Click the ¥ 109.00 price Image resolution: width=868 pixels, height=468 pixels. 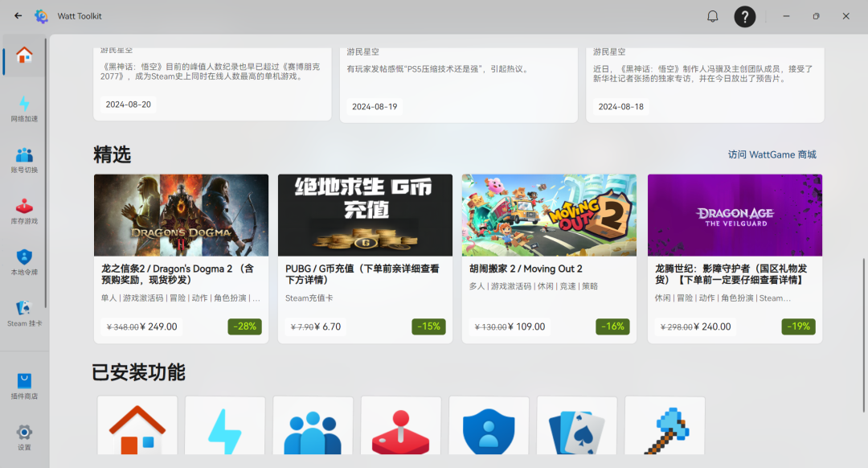[526, 326]
